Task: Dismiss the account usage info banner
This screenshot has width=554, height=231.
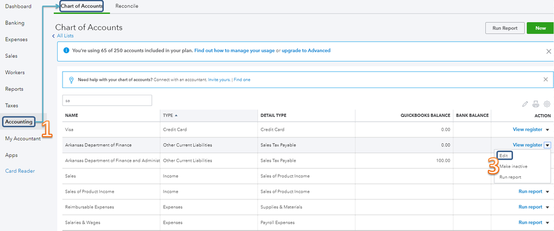Action: [548, 52]
